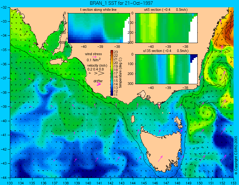Click the magenta wind stress legend arrow
239x185 pixels.
pyautogui.click(x=95, y=57)
